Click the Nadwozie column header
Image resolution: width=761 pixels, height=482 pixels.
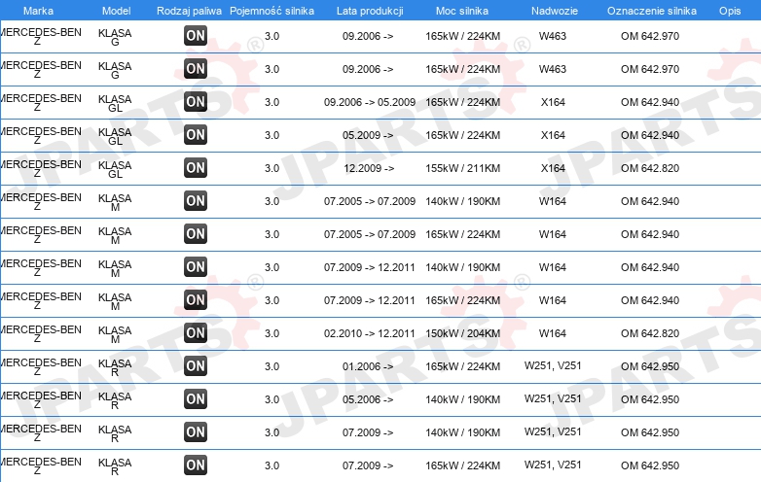[555, 11]
